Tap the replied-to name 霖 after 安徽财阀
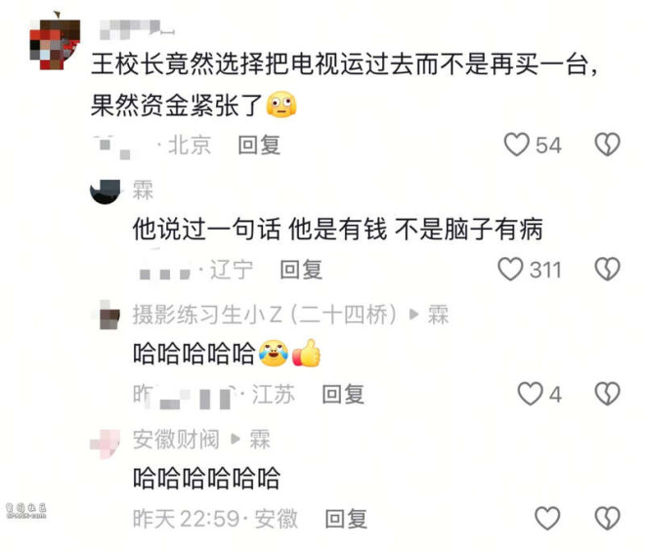The width and height of the screenshot is (645, 551). coord(260,440)
